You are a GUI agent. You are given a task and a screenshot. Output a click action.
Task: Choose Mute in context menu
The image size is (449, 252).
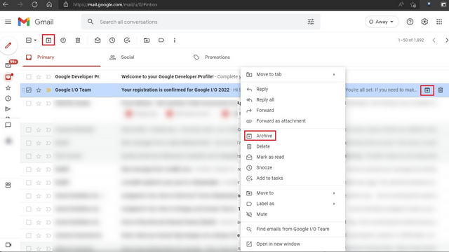[293, 214]
